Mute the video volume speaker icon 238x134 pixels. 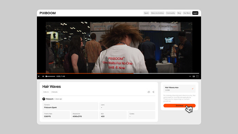click(43, 76)
